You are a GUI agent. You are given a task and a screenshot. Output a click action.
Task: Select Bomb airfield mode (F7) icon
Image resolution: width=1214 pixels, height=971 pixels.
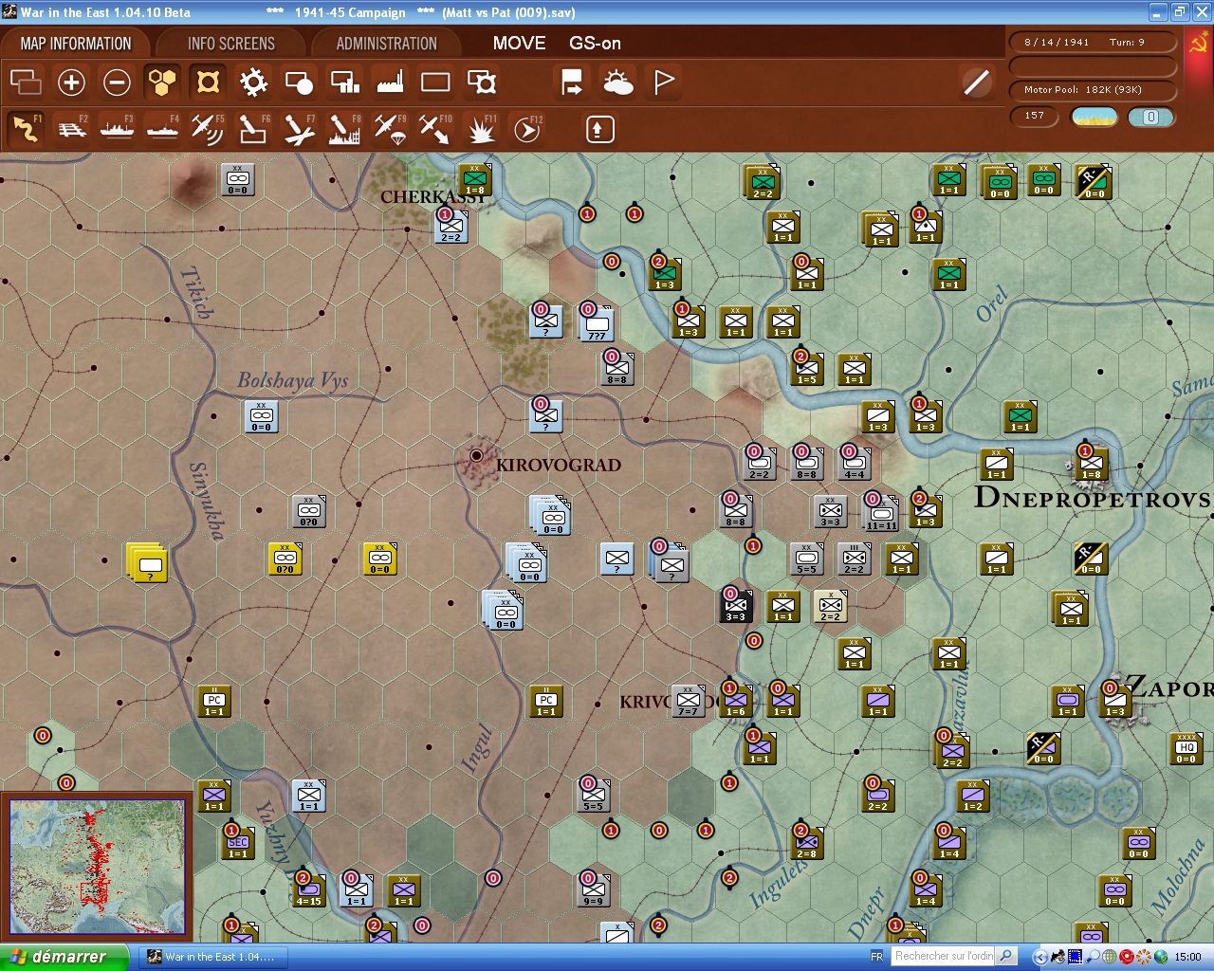point(299,129)
